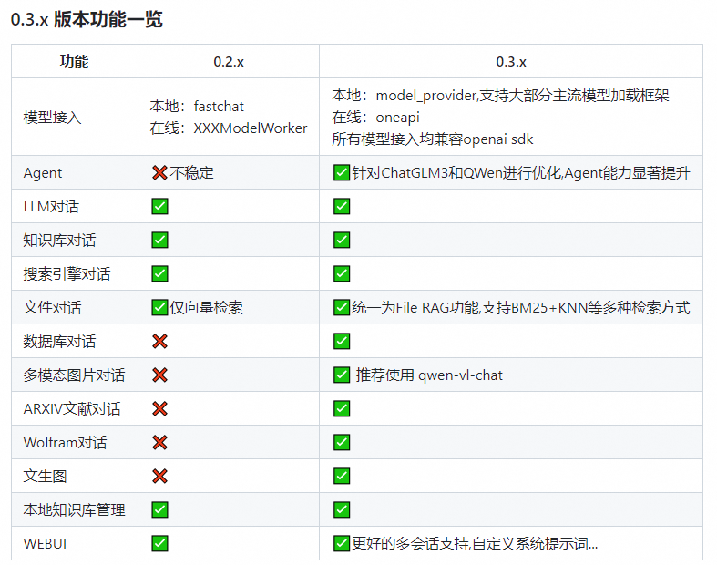Click green checkmark for Agent in 0.3.x column
This screenshot has width=717, height=565.
point(342,172)
